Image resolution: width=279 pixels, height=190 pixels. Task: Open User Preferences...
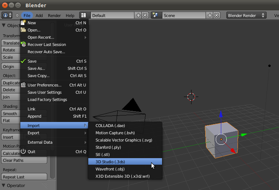[54, 85]
